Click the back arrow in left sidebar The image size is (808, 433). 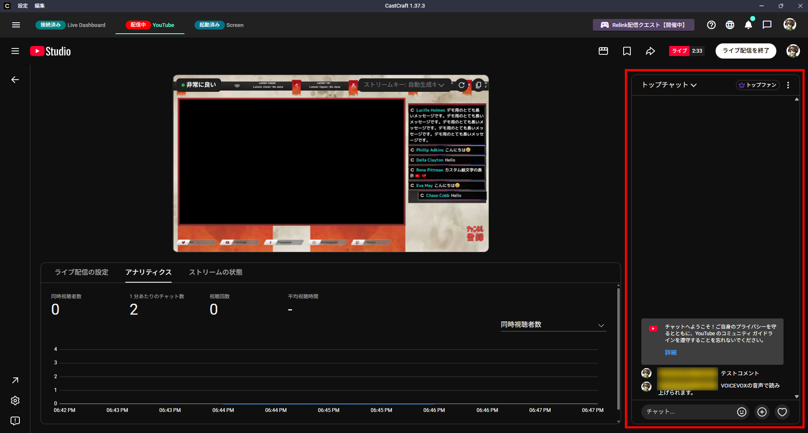click(15, 80)
